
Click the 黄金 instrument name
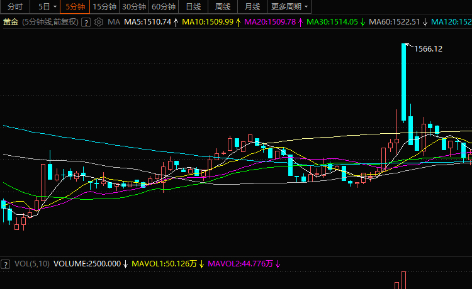coord(10,22)
